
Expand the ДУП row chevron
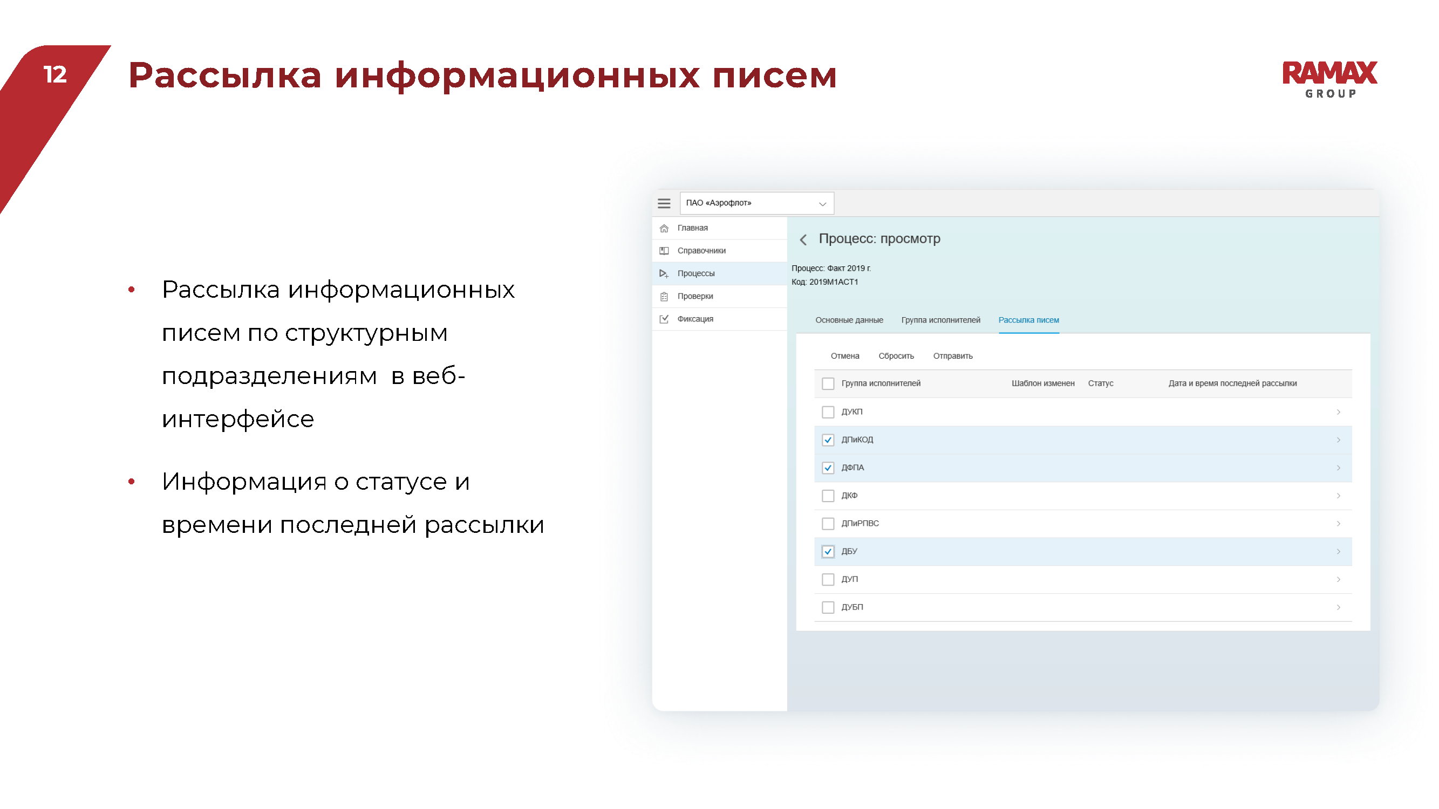click(x=1338, y=580)
